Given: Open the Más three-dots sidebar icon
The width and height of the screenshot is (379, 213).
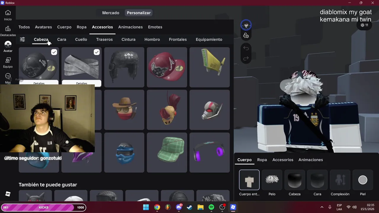Looking at the screenshot, I should [x=8, y=76].
